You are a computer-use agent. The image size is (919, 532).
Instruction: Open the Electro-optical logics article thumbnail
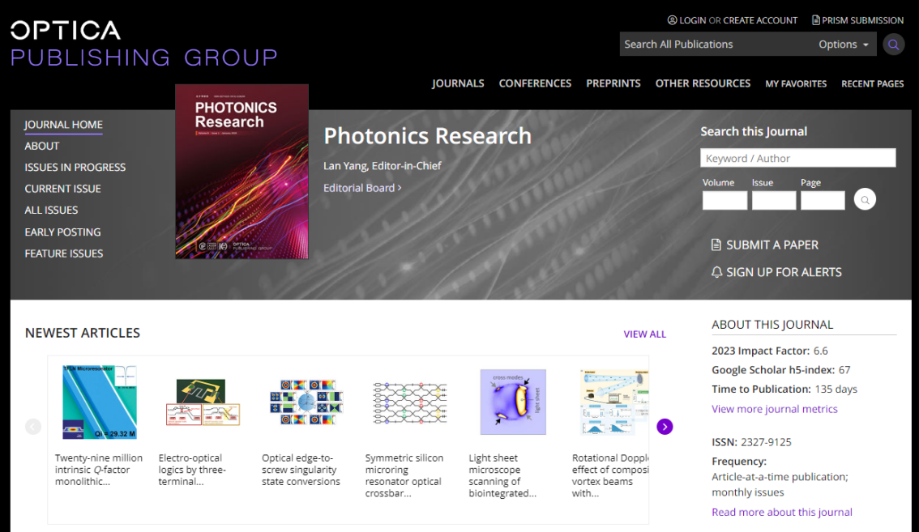[x=203, y=402]
